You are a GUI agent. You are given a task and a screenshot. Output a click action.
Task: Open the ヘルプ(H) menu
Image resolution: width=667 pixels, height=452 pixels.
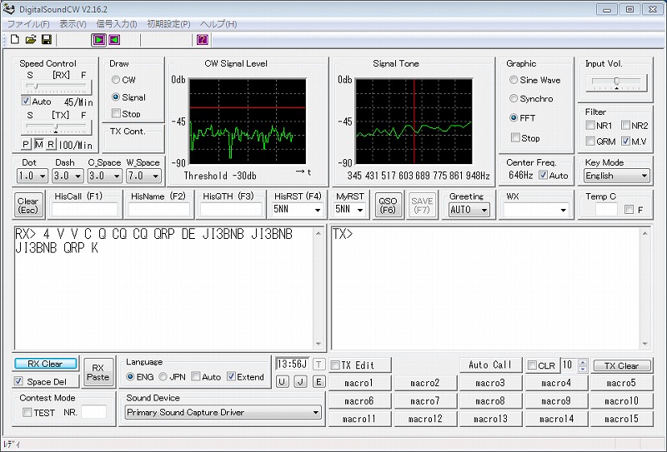(218, 24)
